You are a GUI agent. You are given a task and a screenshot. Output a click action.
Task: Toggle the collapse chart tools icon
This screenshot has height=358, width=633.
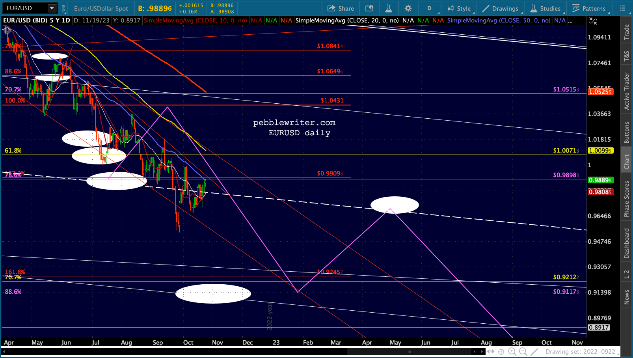click(593, 21)
